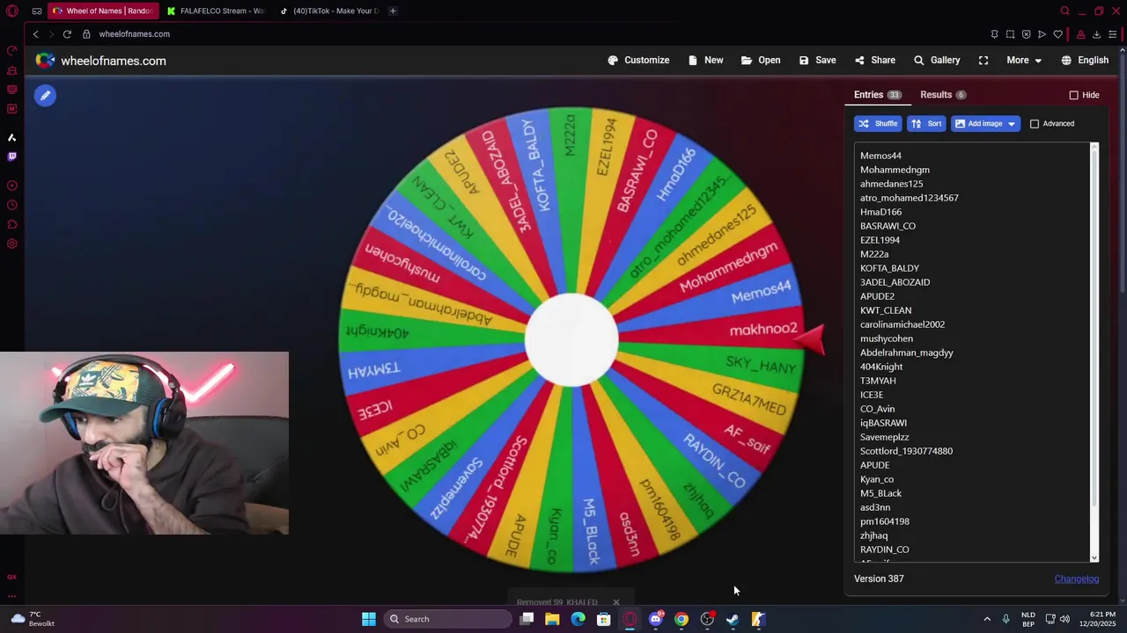1127x633 pixels.
Task: Add page to bookmarks with heart icon
Action: tap(1057, 34)
